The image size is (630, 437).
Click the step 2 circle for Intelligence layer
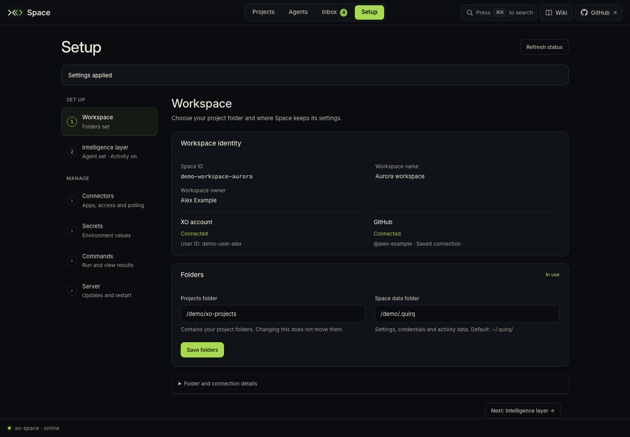[72, 152]
